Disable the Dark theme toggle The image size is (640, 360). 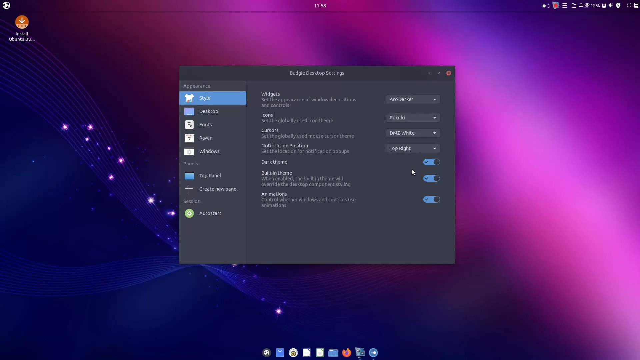click(x=432, y=162)
